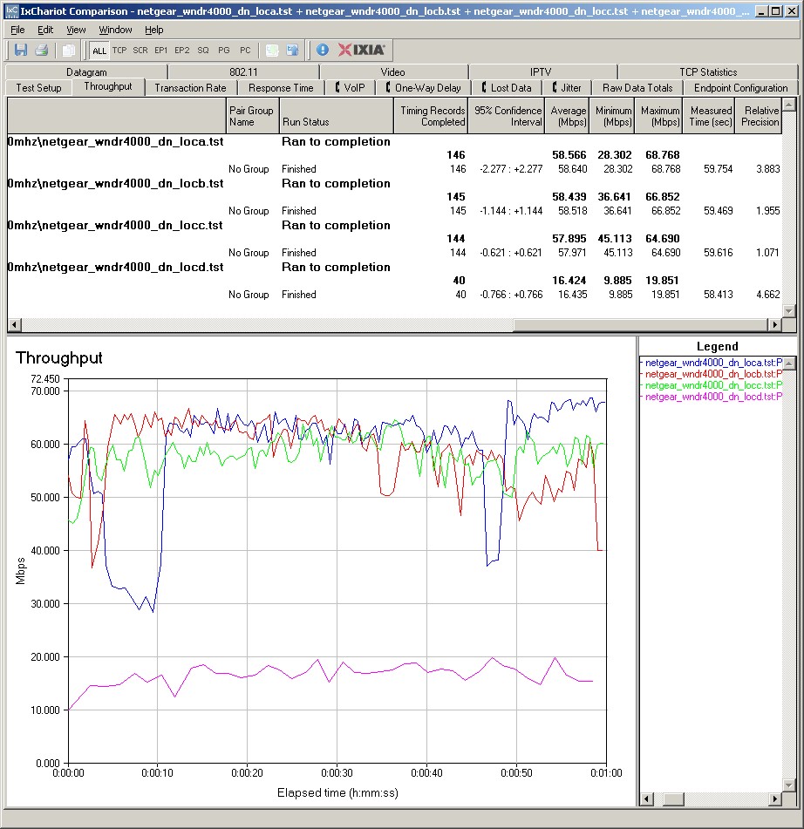Screen dimensions: 804x829
Task: Click results table scroll-left arrow
Action: pos(14,324)
